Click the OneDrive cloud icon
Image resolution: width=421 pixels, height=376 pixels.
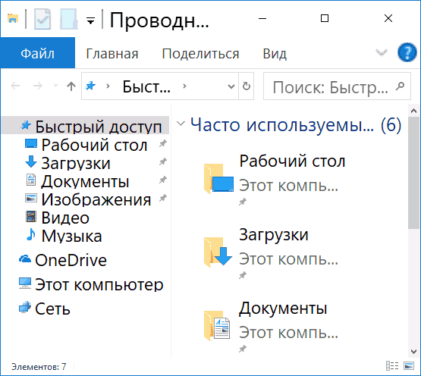pos(25,259)
